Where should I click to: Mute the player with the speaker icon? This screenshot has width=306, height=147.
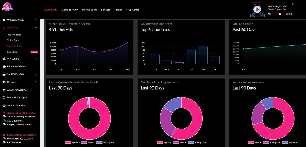(x=269, y=14)
